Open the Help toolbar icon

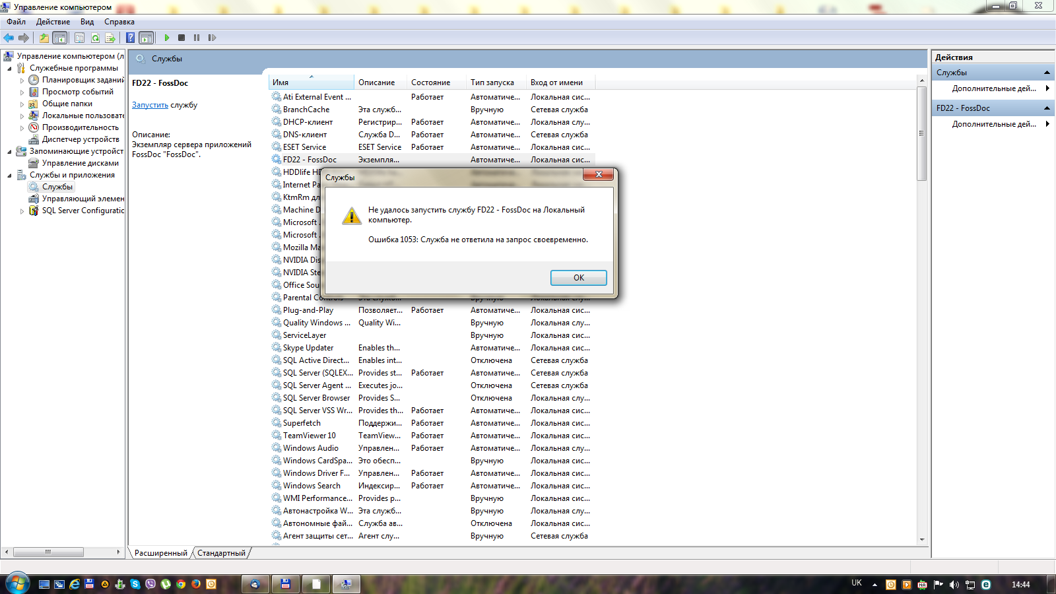click(131, 38)
